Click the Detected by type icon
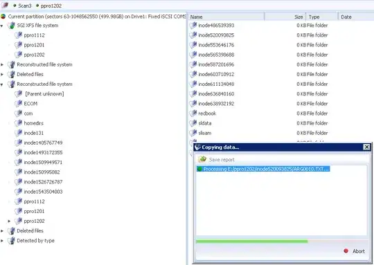 tap(11, 241)
